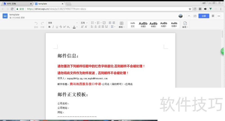Toggle italic formatting

click(53, 27)
